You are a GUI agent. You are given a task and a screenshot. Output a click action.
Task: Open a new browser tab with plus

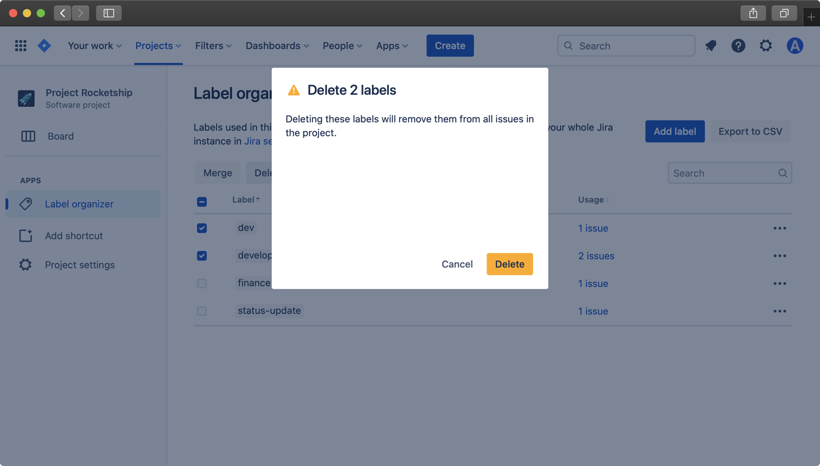tap(811, 17)
